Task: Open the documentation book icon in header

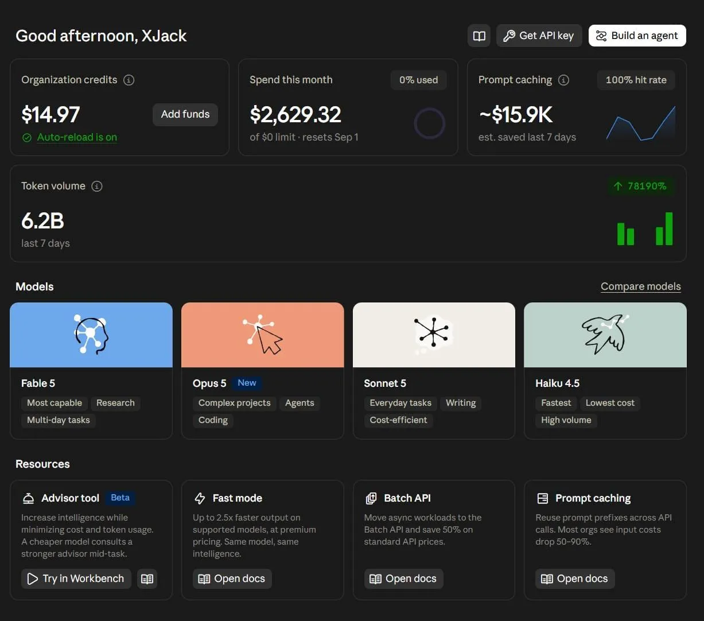Action: pos(479,36)
